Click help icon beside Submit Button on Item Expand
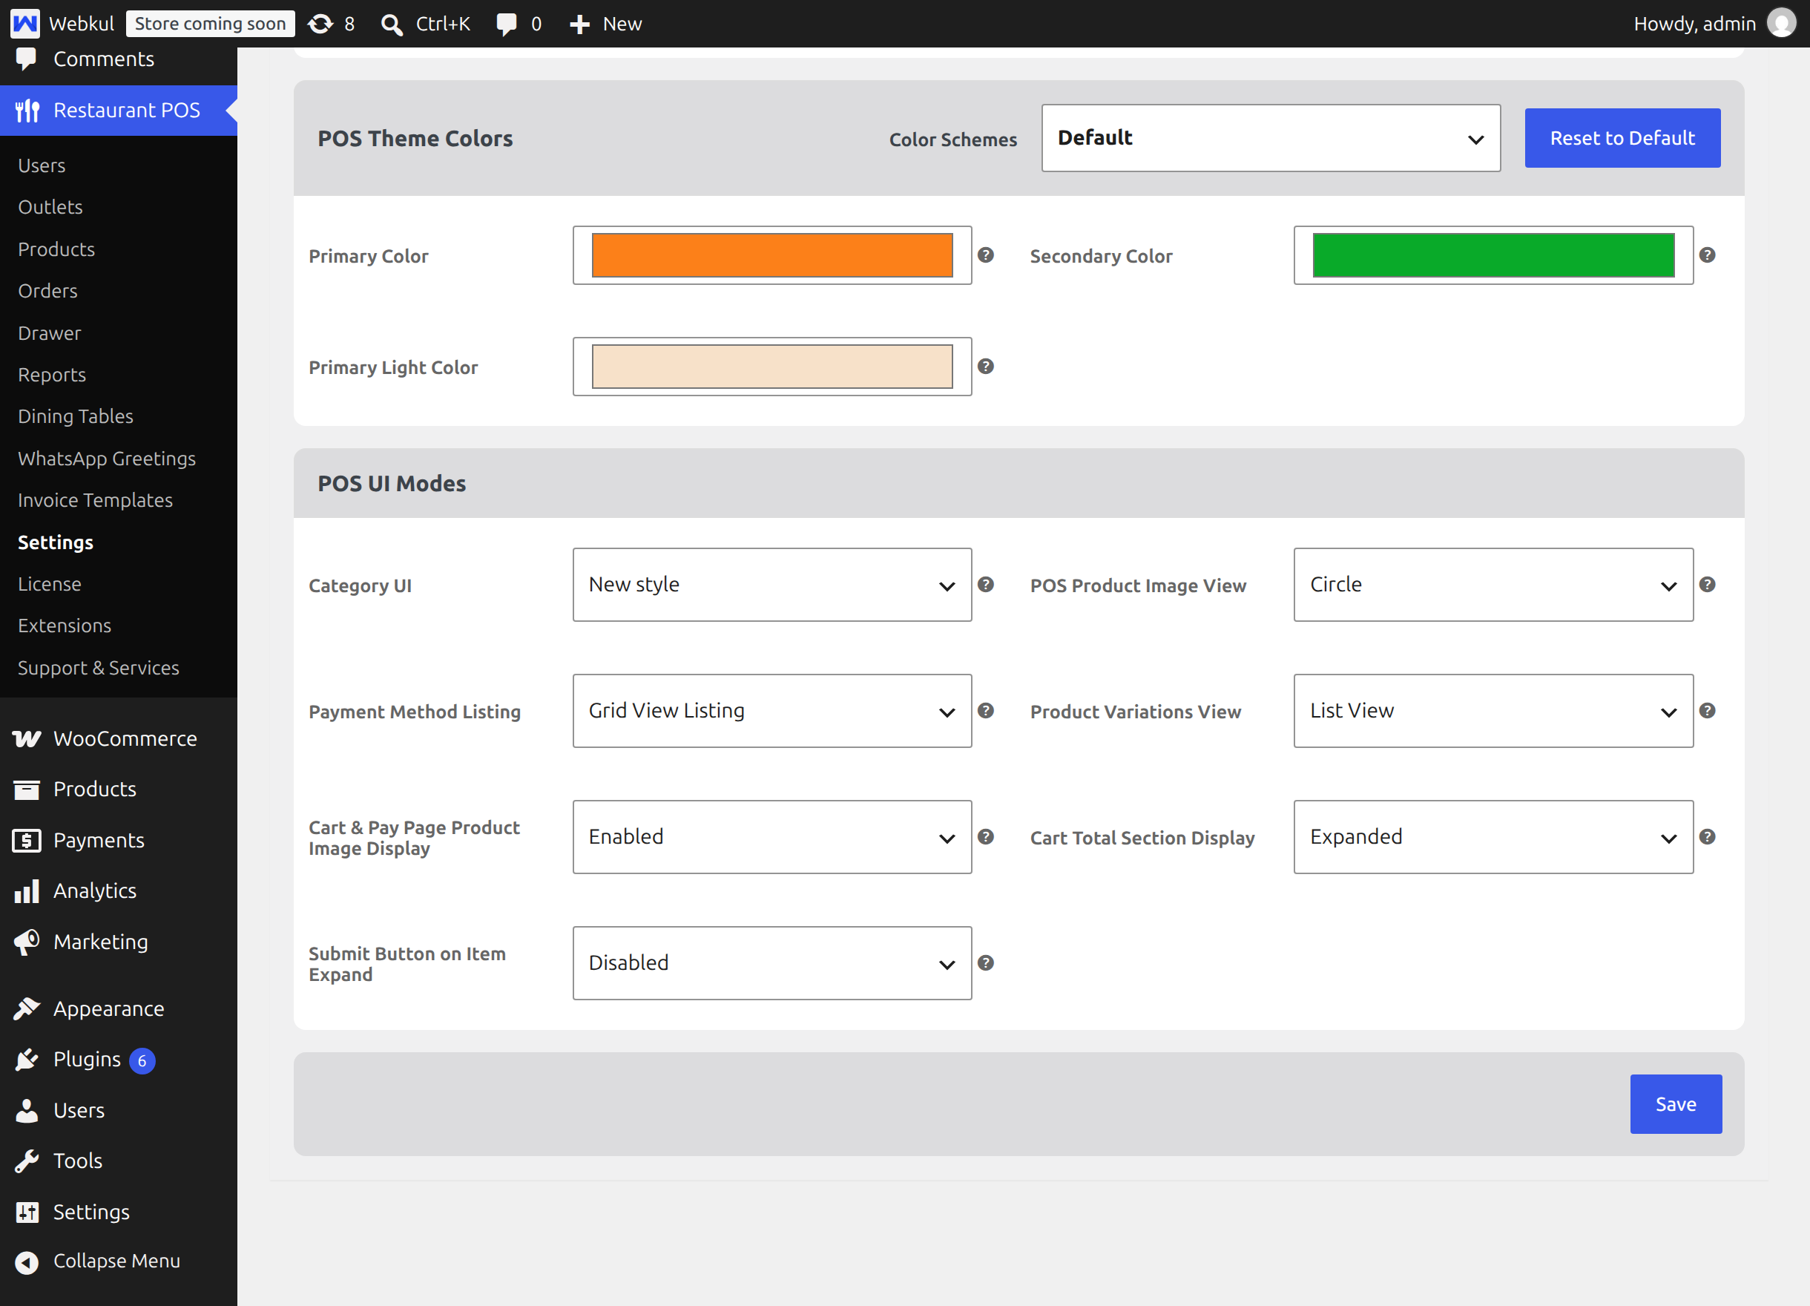The height and width of the screenshot is (1306, 1810). pos(986,962)
